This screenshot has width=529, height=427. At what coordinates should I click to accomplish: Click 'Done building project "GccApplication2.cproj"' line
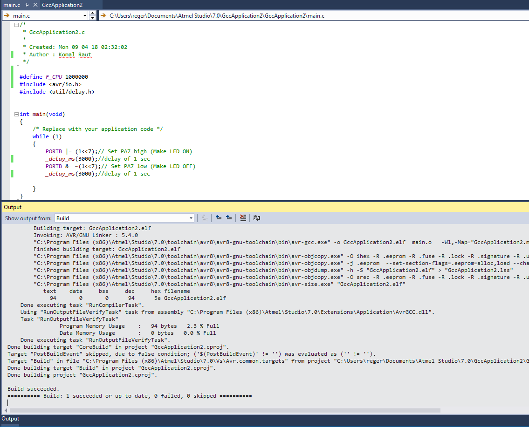click(82, 375)
